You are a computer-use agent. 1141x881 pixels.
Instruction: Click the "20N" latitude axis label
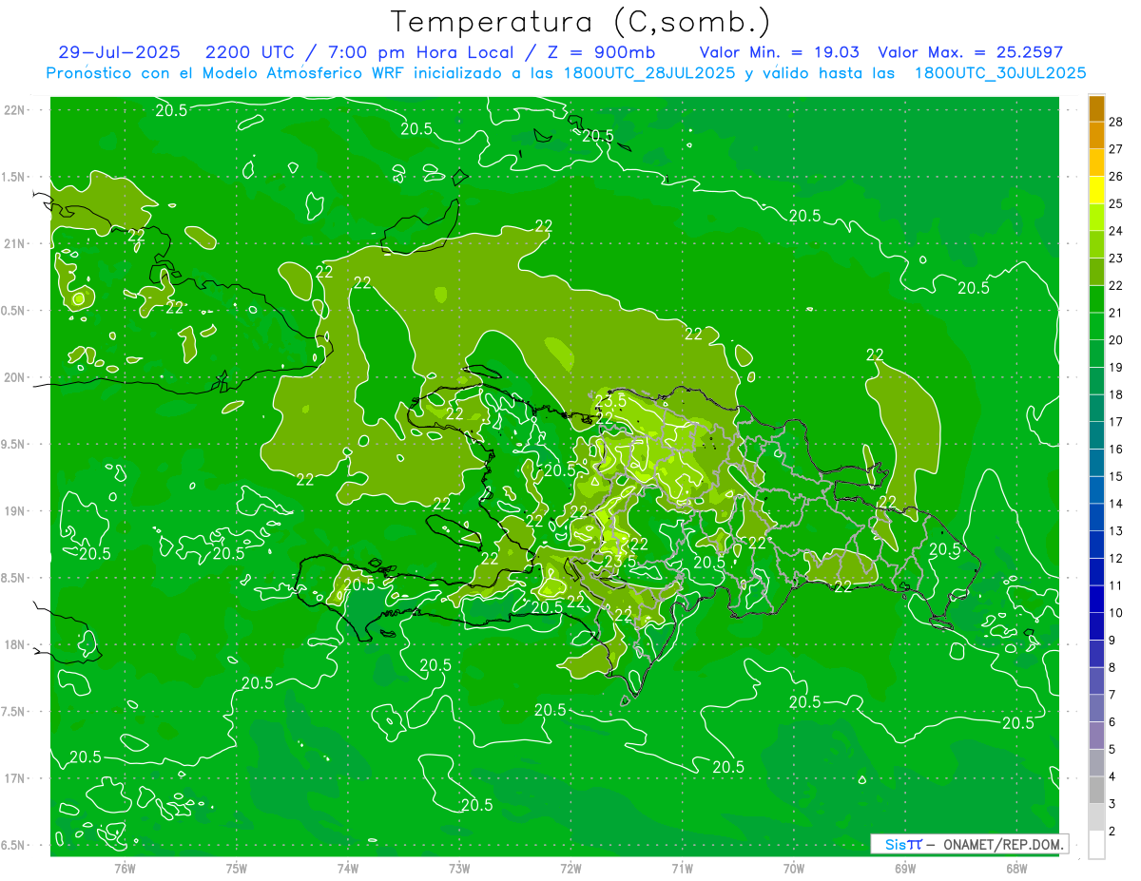point(16,377)
